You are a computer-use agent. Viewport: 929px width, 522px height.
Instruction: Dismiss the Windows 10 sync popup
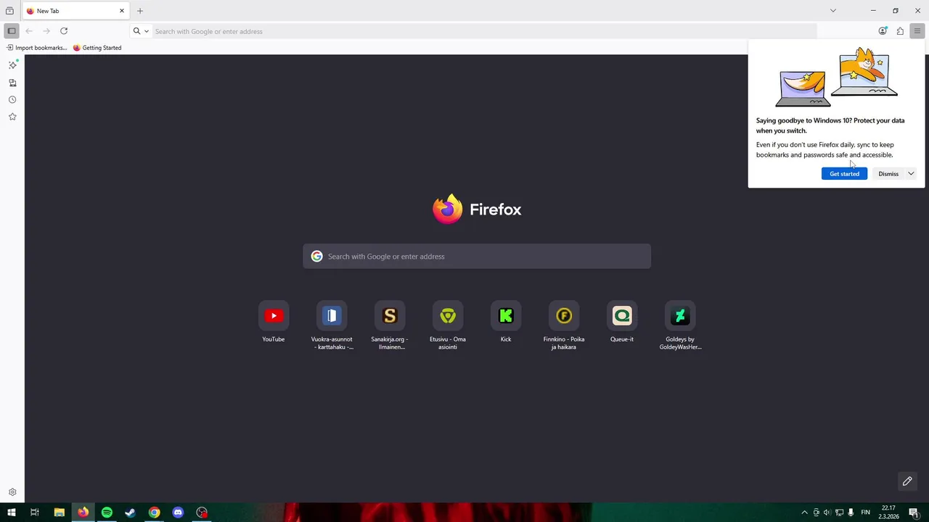[x=888, y=174]
